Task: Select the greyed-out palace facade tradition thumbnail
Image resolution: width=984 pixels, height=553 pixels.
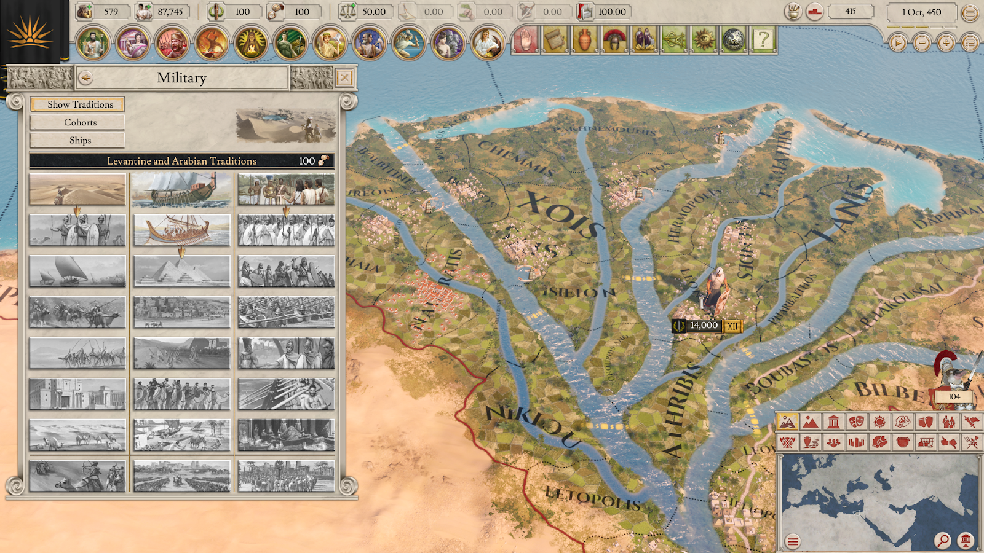Action: coord(77,394)
